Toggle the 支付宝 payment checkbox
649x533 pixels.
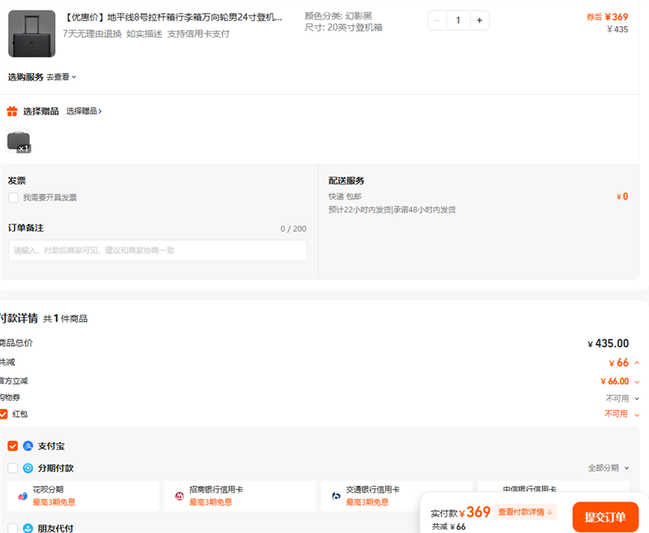click(13, 446)
